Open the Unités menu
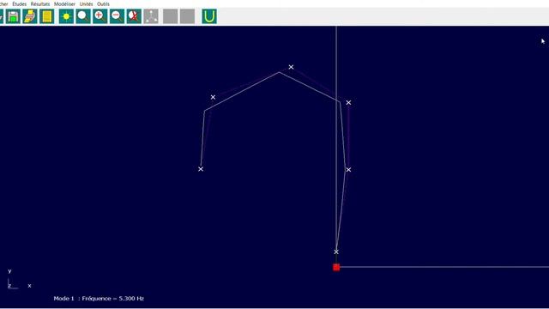This screenshot has height=309, width=549. coord(86,3)
